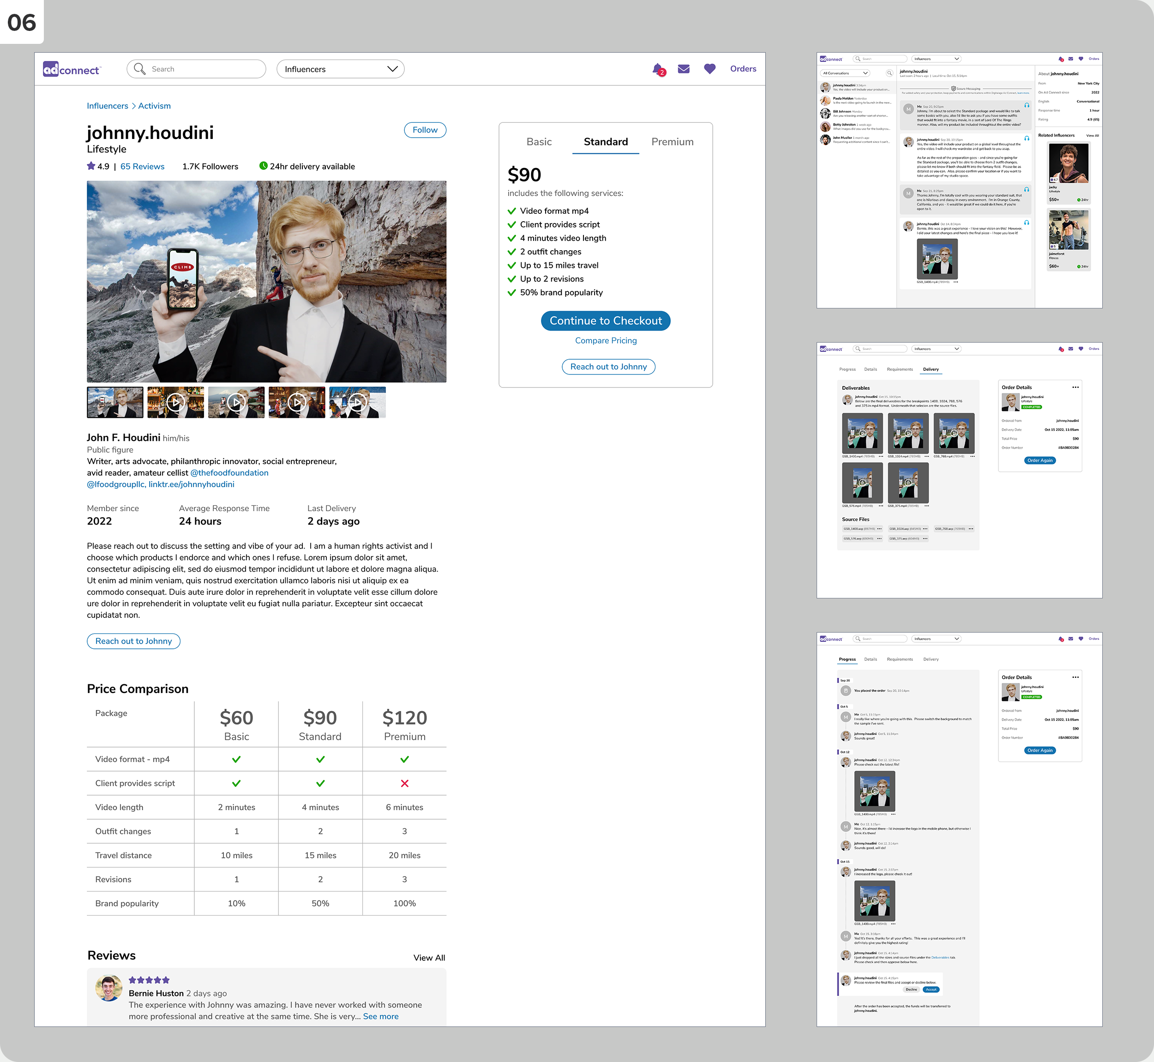Click the heart icon in Delivery screen header
1154x1062 pixels.
1081,348
